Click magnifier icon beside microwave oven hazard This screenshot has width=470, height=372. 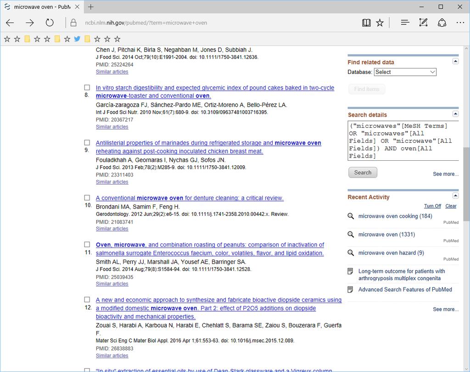[x=350, y=253]
